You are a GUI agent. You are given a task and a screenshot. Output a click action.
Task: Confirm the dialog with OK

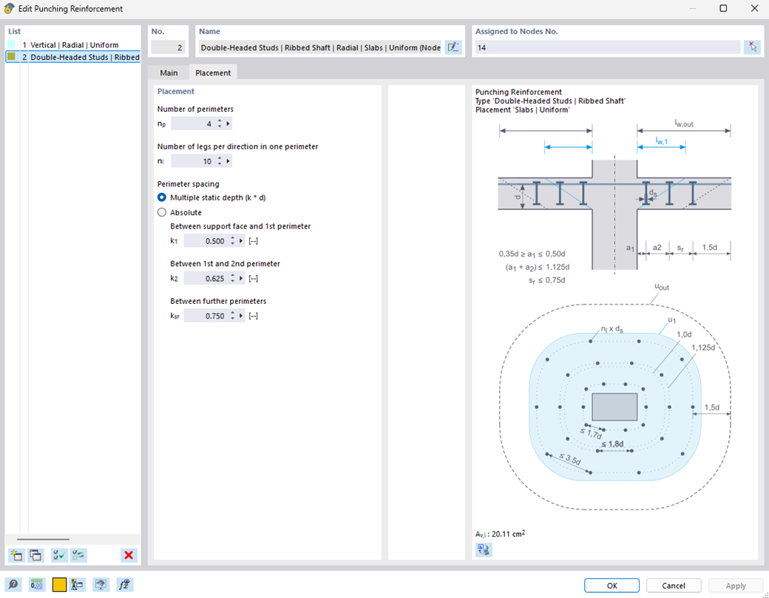(612, 585)
